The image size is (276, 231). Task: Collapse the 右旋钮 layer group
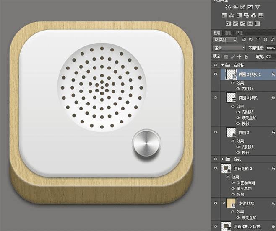coord(223,65)
